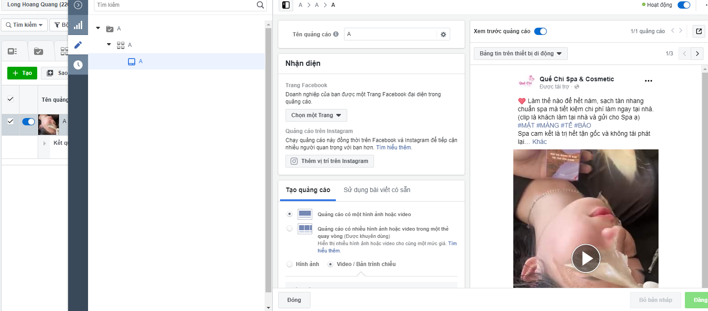Select the pencil edit sidebar icon
708x311 pixels.
pyautogui.click(x=78, y=45)
